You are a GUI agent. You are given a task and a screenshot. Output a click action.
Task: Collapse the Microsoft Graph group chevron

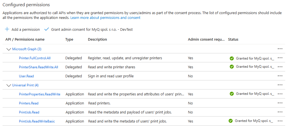(8, 49)
